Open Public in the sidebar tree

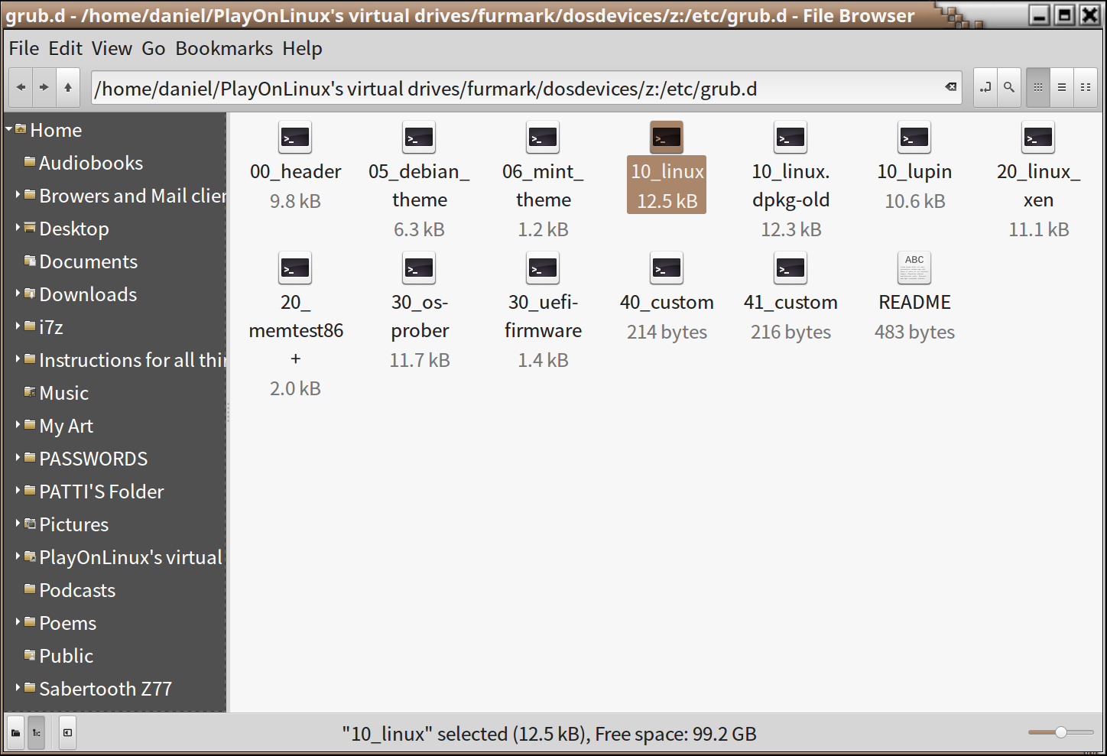pyautogui.click(x=67, y=655)
